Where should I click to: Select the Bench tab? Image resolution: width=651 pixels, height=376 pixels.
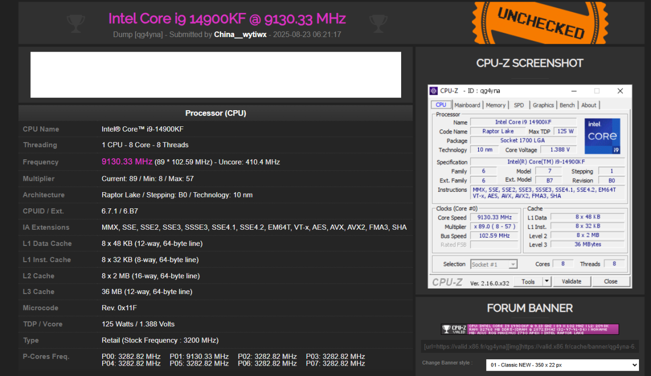point(567,105)
